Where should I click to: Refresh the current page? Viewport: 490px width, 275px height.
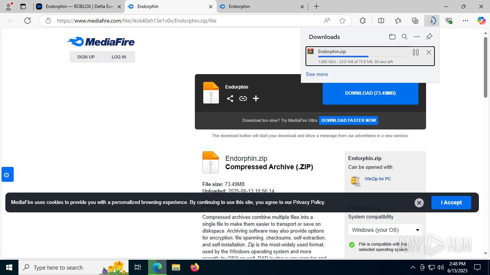(28, 21)
